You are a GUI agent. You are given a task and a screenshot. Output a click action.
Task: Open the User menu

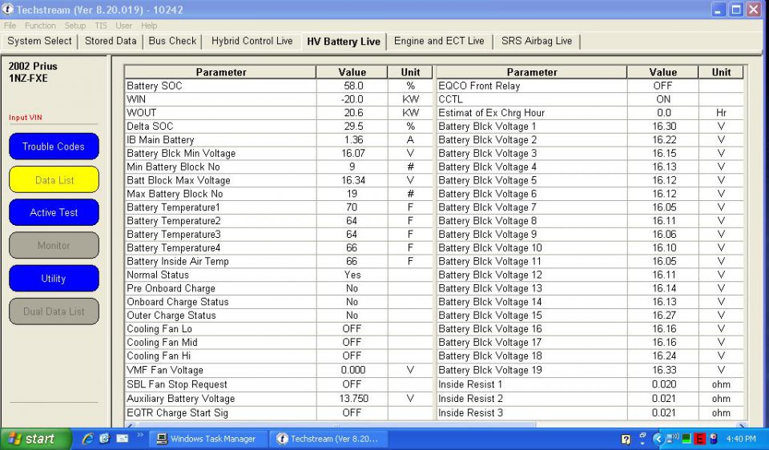point(123,26)
